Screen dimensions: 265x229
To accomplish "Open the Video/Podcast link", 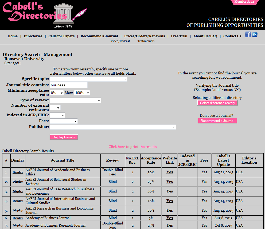I will click(x=120, y=41).
